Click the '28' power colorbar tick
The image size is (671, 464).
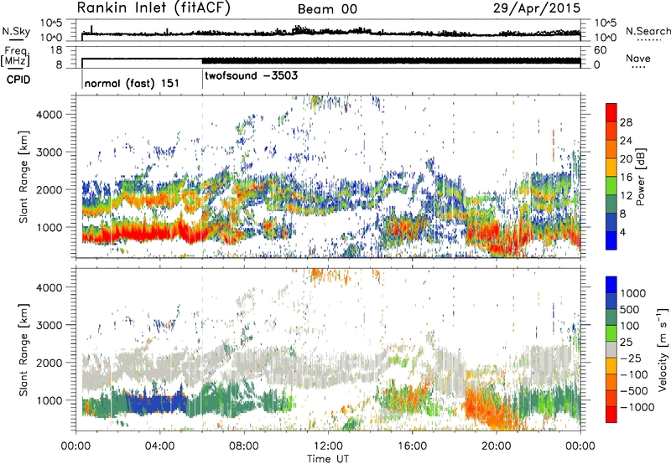(x=626, y=122)
